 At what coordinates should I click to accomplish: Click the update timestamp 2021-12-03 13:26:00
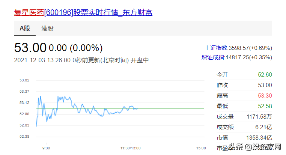click(x=42, y=60)
